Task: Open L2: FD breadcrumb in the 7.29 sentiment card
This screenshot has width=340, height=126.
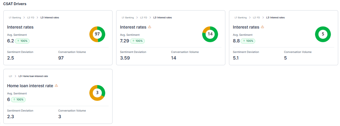Action: pos(144,17)
